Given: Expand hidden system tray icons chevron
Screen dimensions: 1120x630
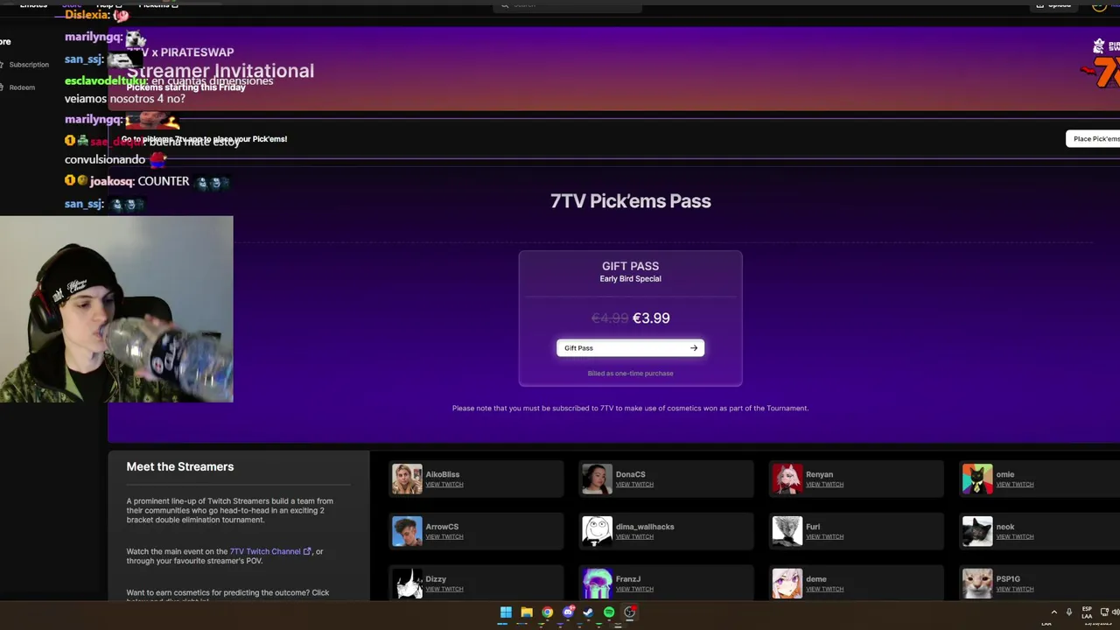Looking at the screenshot, I should (1053, 612).
